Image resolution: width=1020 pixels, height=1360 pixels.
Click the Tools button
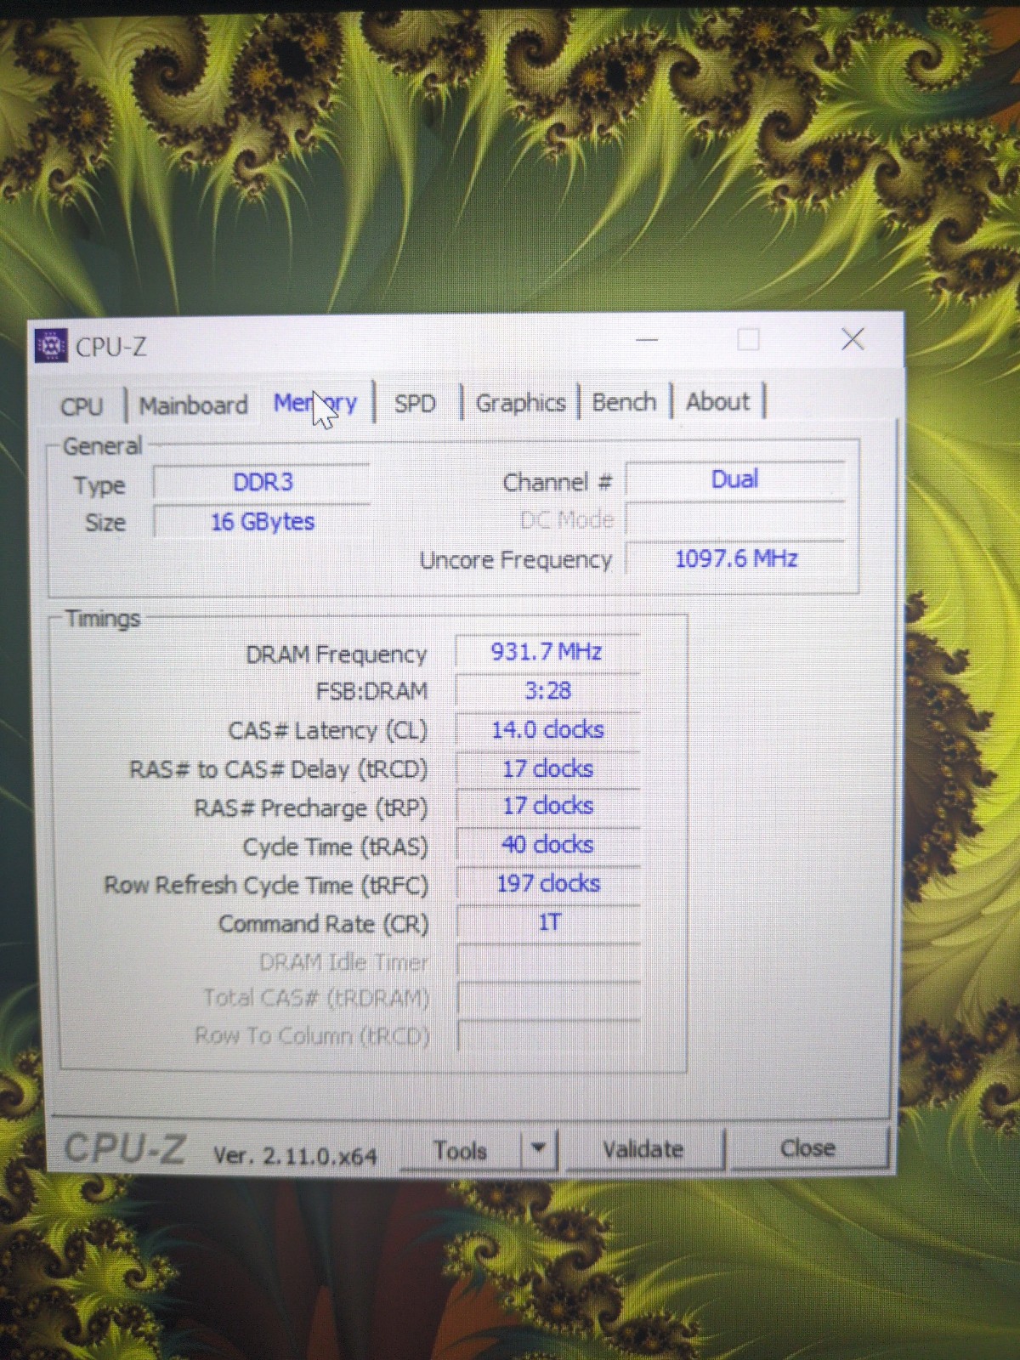click(x=460, y=1150)
